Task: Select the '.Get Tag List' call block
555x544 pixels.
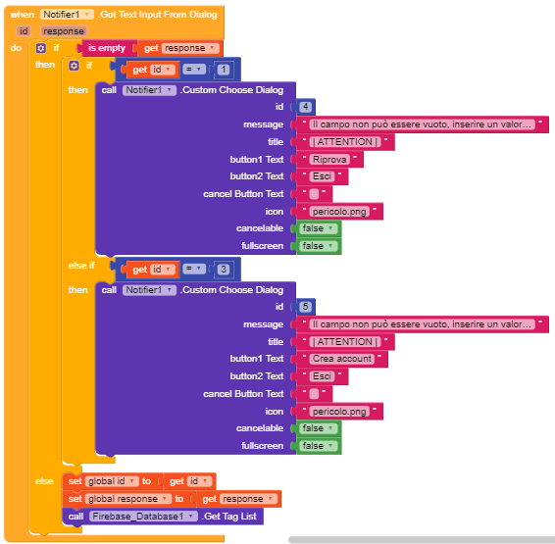Action: coord(229,516)
